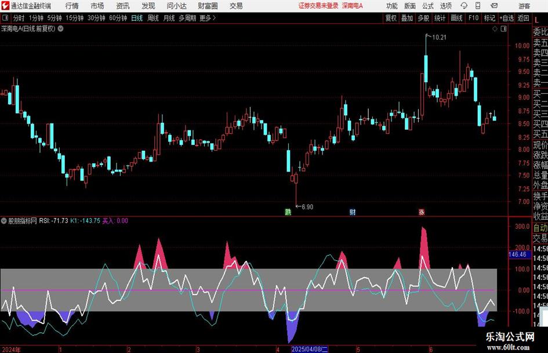This screenshot has width=548, height=353.
Task: Click the 通达信 red logo icon
Action: pyautogui.click(x=5, y=6)
